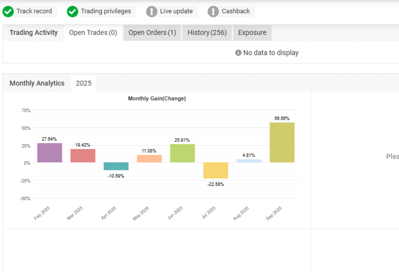Click the yellow Jul 2025 negative bar

(215, 170)
